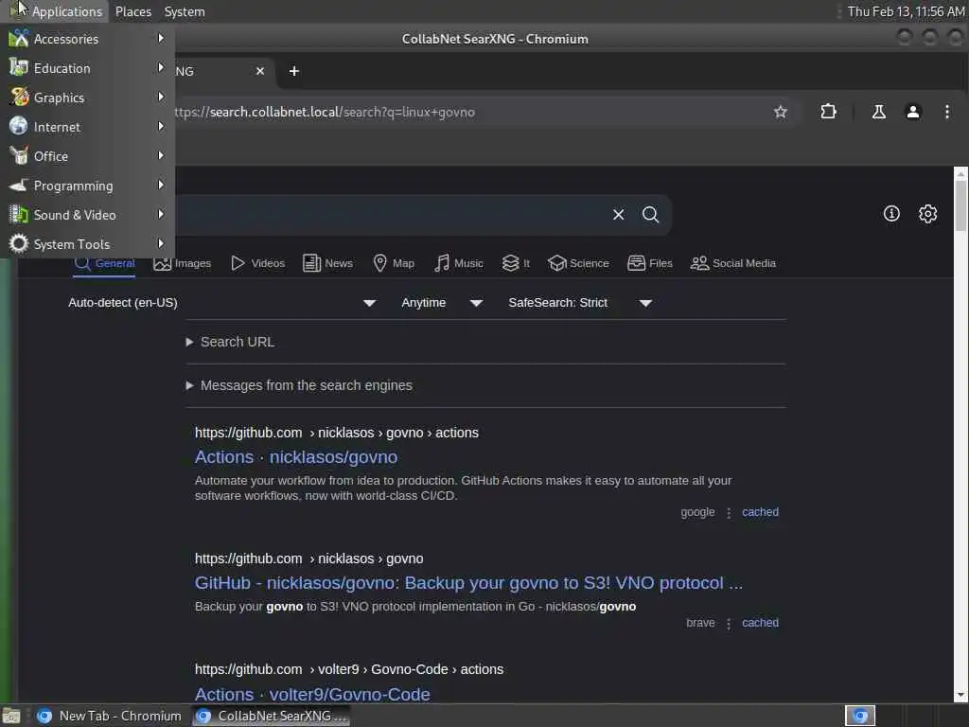Switch to the Map category tab
This screenshot has width=969, height=727.
tap(394, 263)
